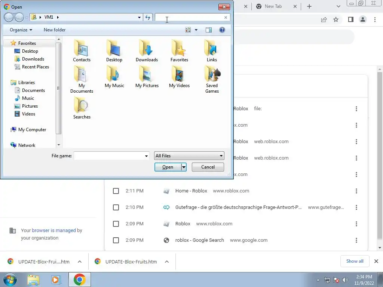Screen dimensions: 383x287
Task: Launch Windows Media Player from taskbar
Action: [56, 280]
